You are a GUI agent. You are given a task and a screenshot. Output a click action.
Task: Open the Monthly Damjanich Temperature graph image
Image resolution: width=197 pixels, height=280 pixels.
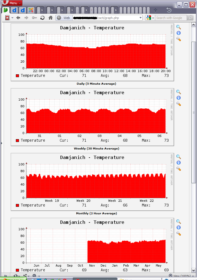92,182
